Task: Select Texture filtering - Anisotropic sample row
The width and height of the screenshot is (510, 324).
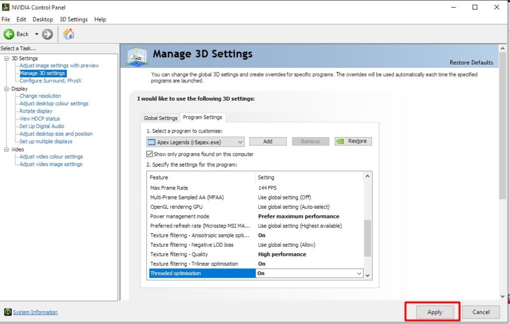Action: tap(255, 235)
